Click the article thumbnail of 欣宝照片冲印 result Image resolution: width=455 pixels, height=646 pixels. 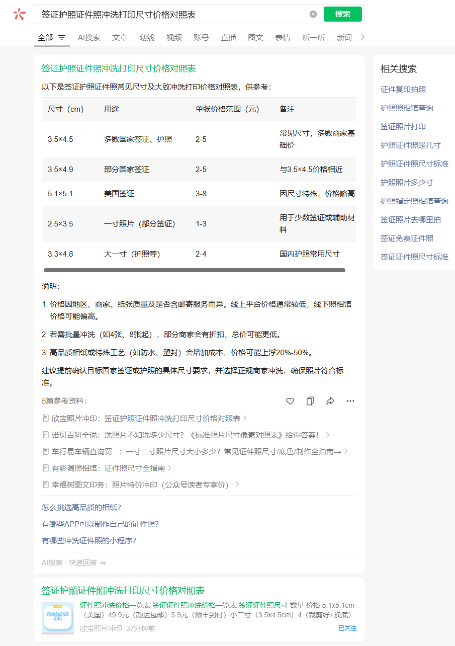pos(58,618)
